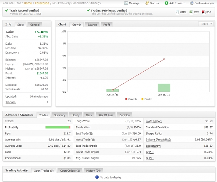The height and width of the screenshot is (182, 217).
Task: Click the Z-Score (Probability) term link
Action: click(158, 140)
